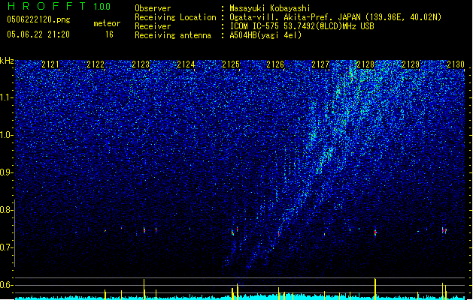473x300 pixels.
Task: Select observer name Masayuki Kobayashi
Action: (x=270, y=8)
